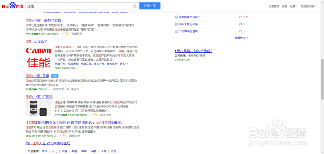This screenshot has width=324, height=154.
Task: Select 入门 product type
Action: pos(54,151)
